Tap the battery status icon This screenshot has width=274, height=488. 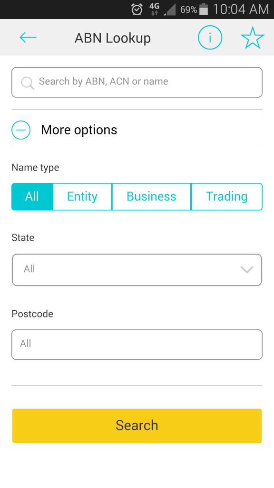tap(204, 10)
